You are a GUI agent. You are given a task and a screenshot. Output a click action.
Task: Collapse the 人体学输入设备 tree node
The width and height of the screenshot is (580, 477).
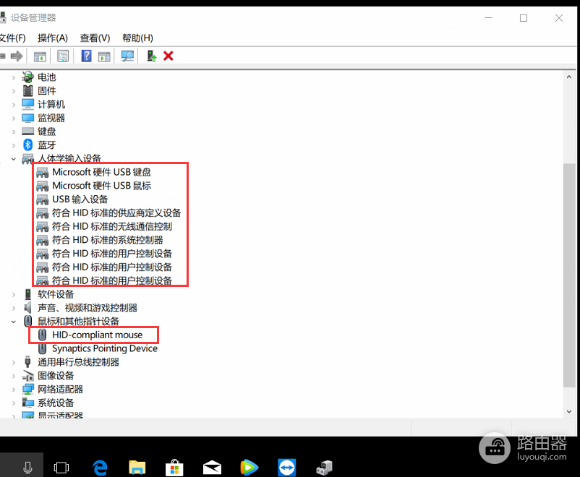(14, 159)
